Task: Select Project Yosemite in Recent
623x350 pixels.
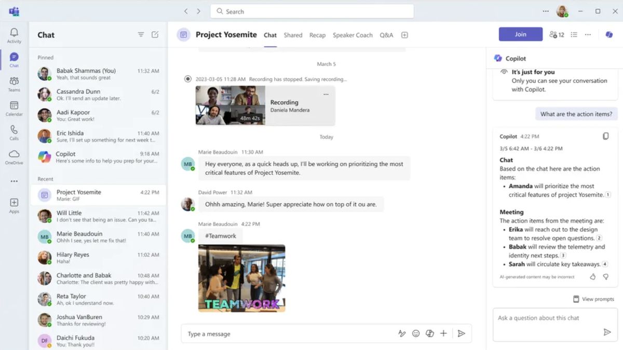Action: [x=98, y=195]
